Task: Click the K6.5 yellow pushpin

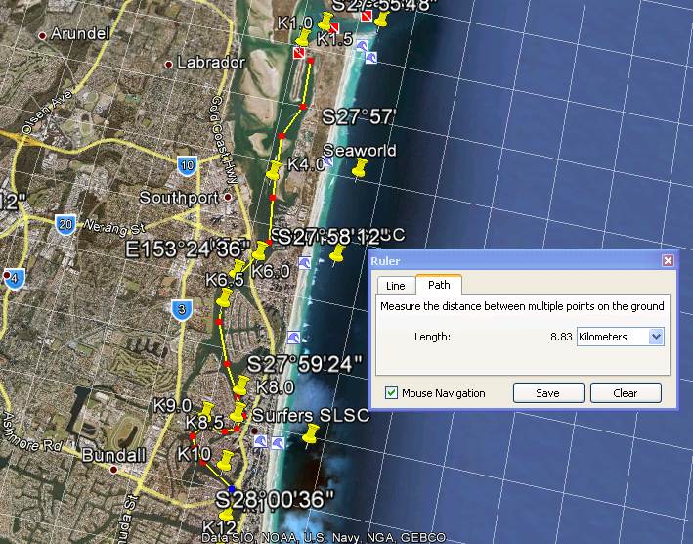Action: [238, 266]
